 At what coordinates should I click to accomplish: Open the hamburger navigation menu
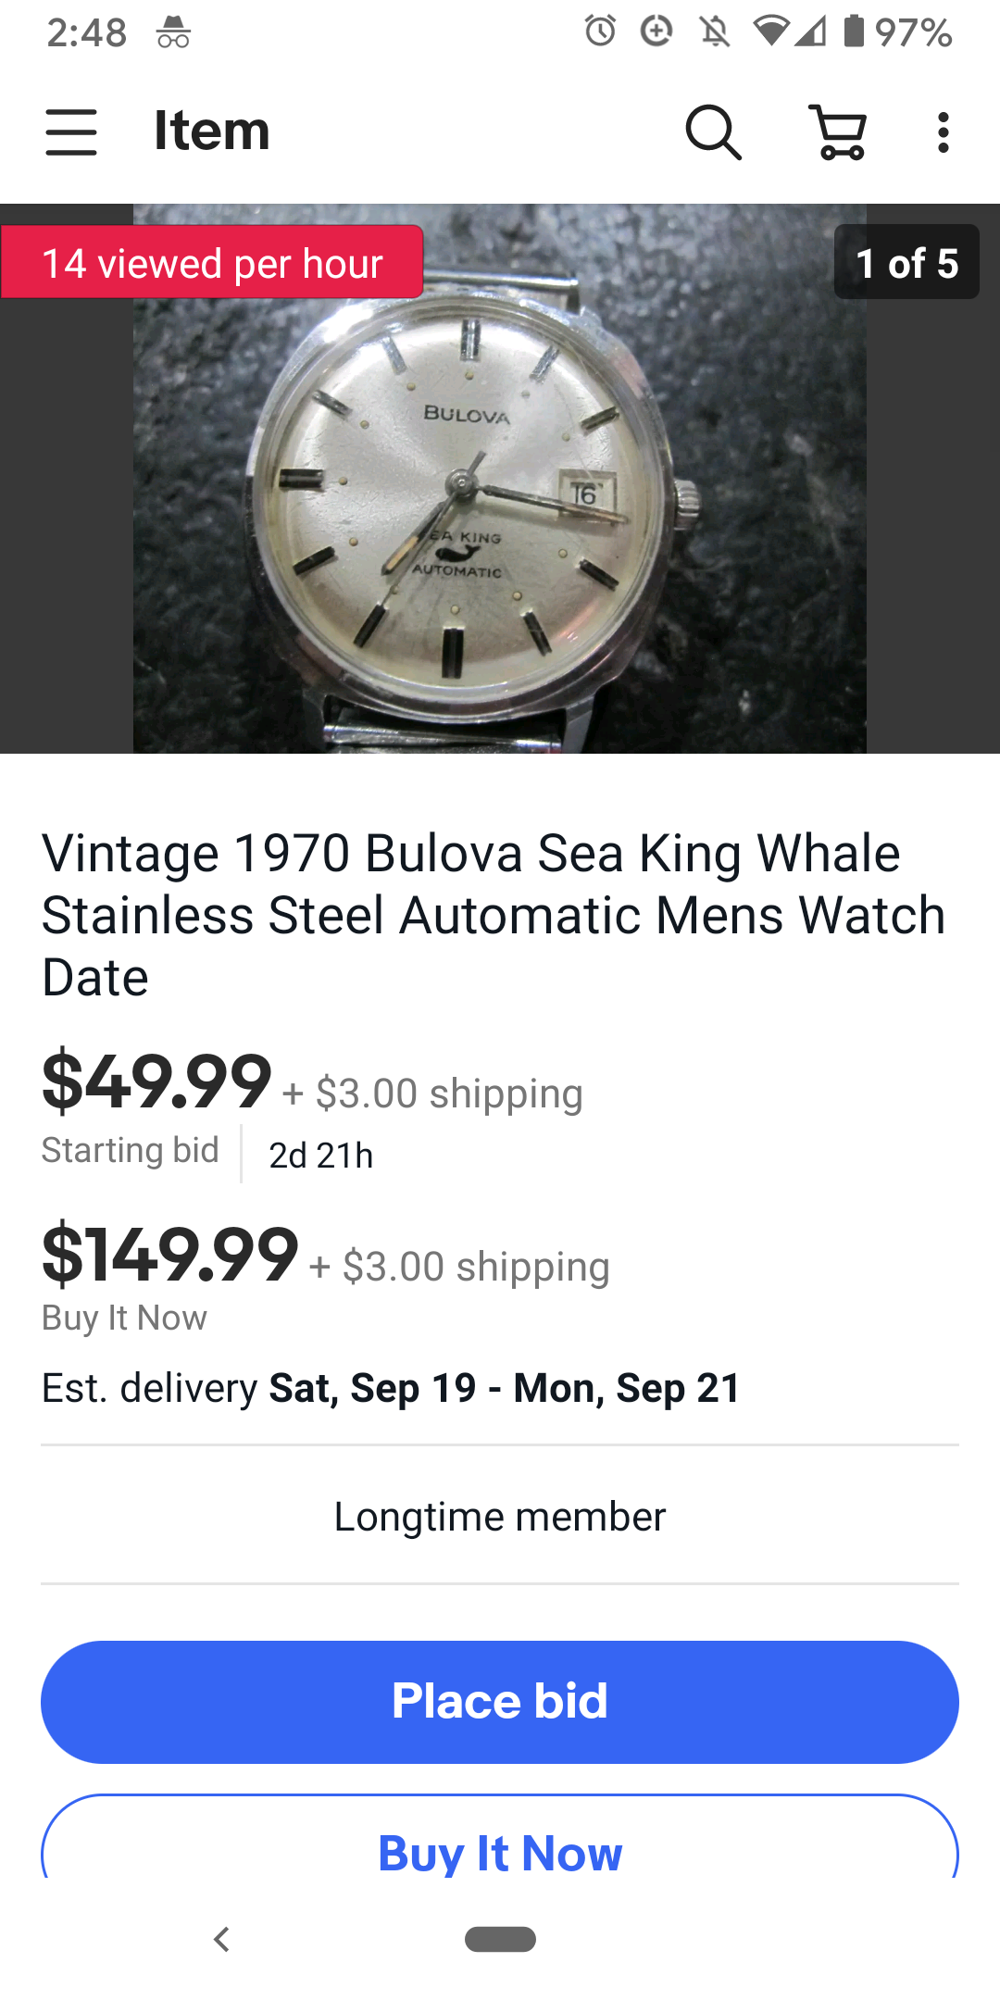(71, 131)
